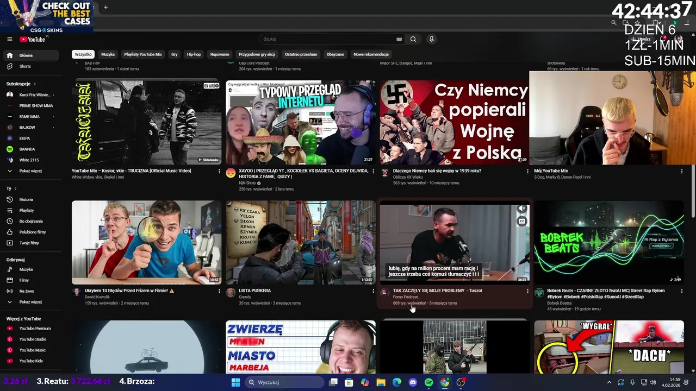Open BAJKOW subscription channel
Screen dimensions: 696x391
(32, 128)
